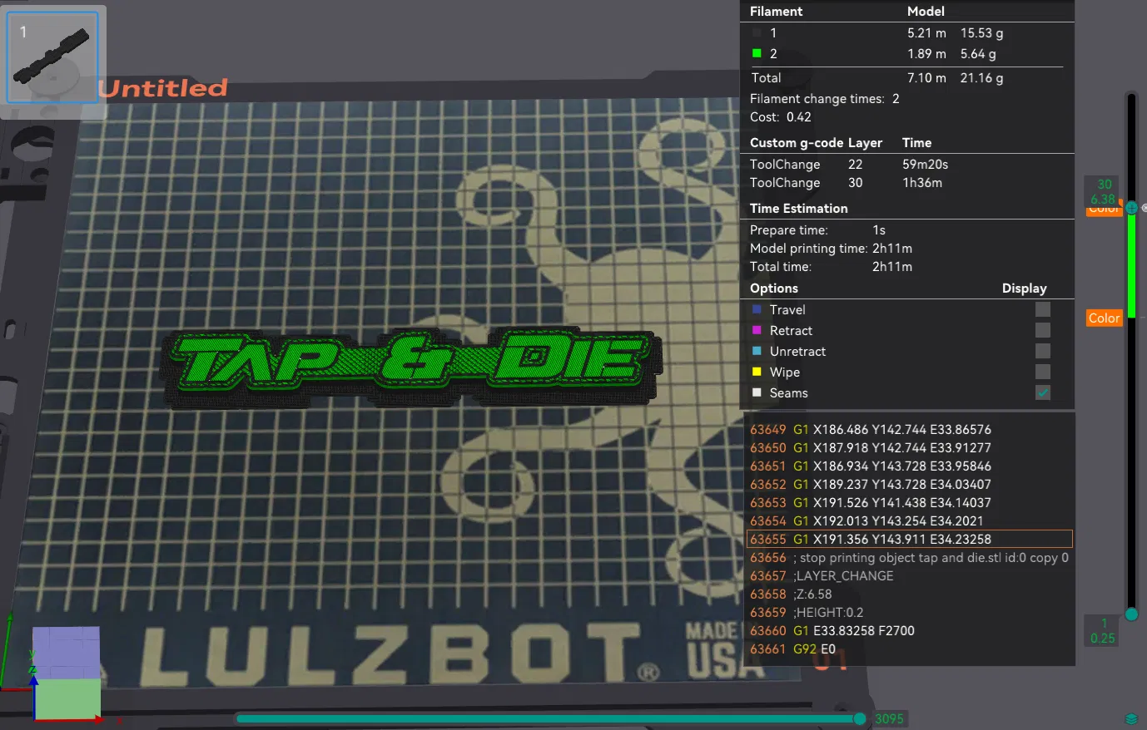Select the plate 1 thumbnail
This screenshot has height=730, width=1147.
coord(52,57)
